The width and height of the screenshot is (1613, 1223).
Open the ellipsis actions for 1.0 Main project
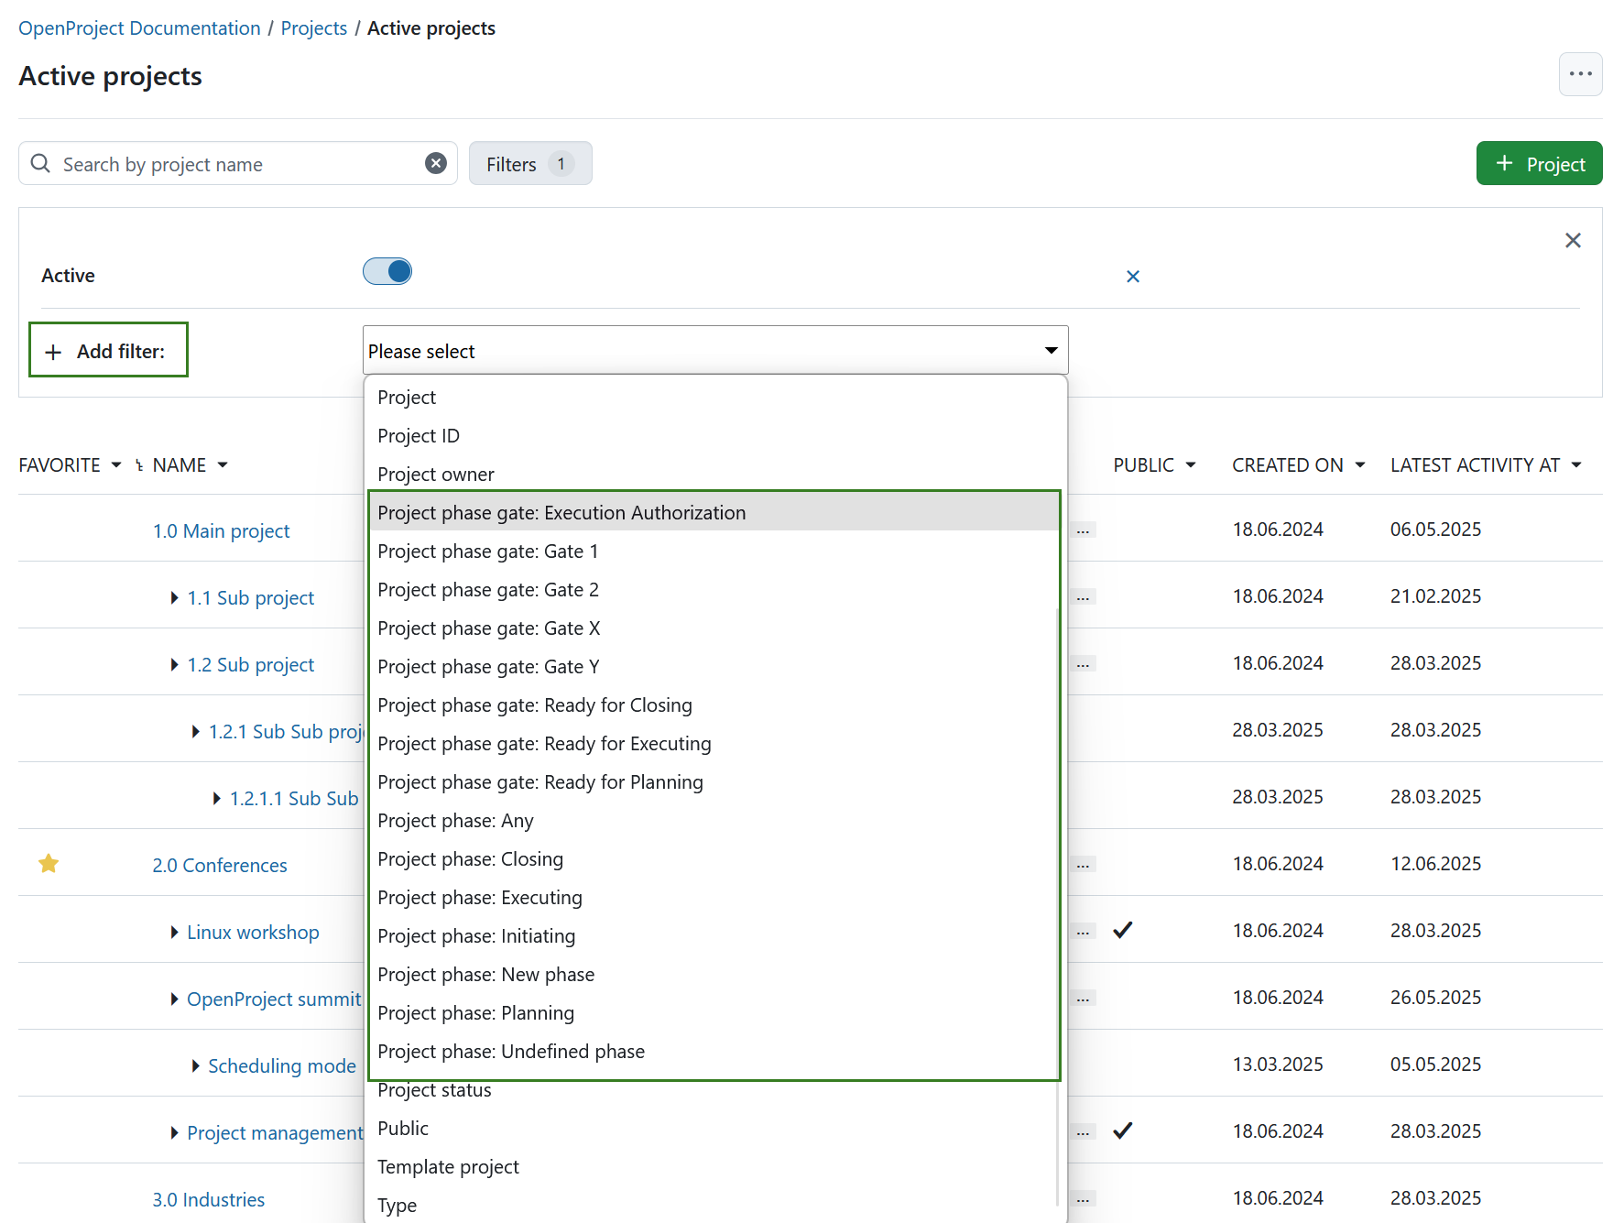tap(1083, 530)
